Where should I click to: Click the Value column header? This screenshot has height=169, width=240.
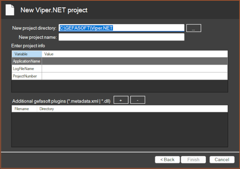135,54
